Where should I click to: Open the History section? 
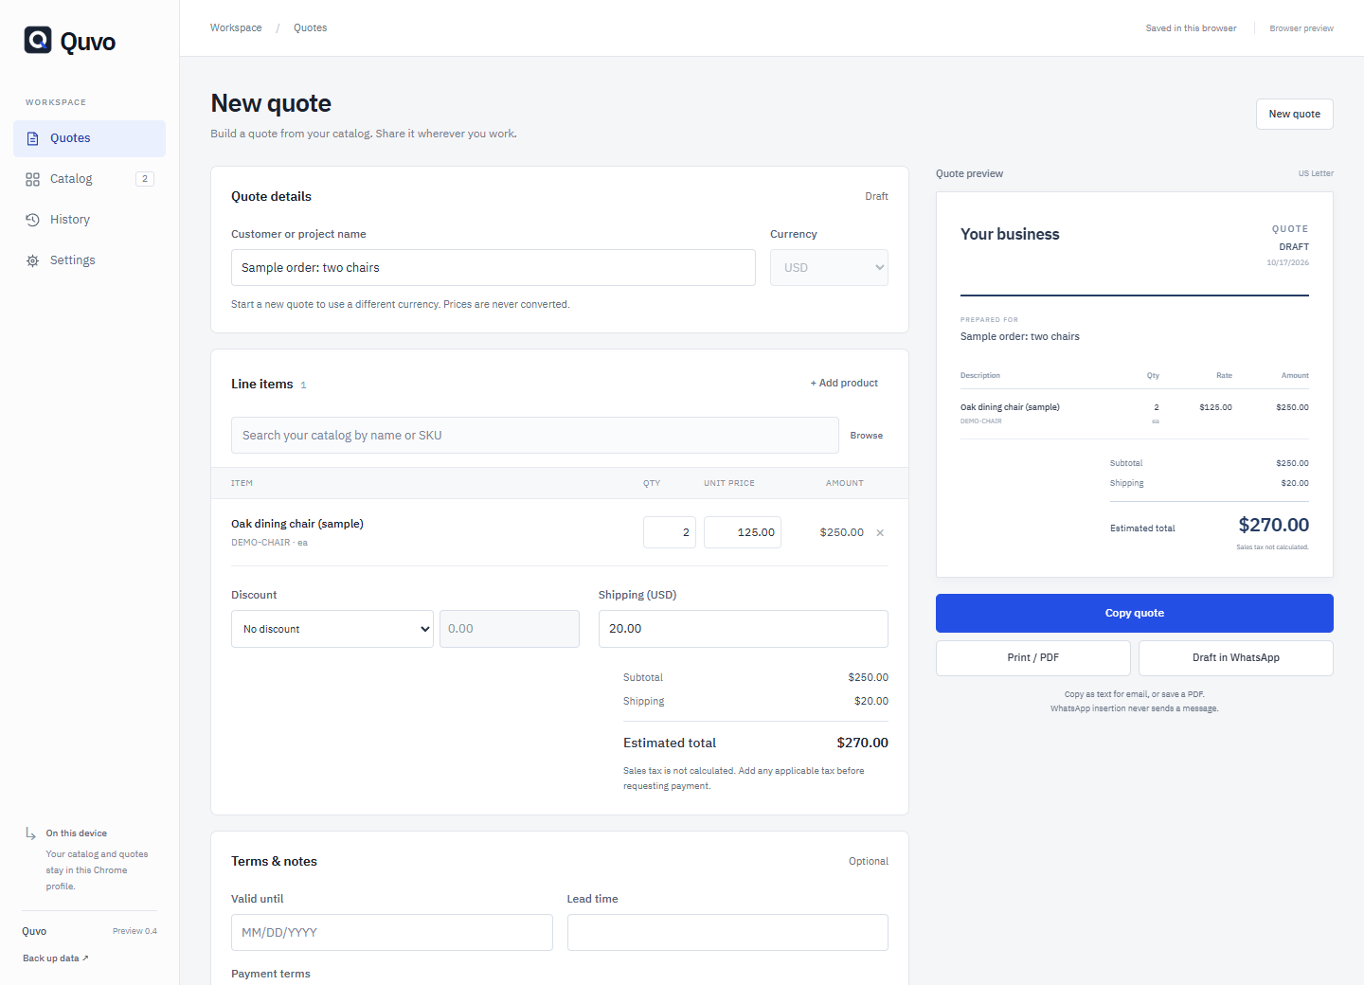coord(89,220)
